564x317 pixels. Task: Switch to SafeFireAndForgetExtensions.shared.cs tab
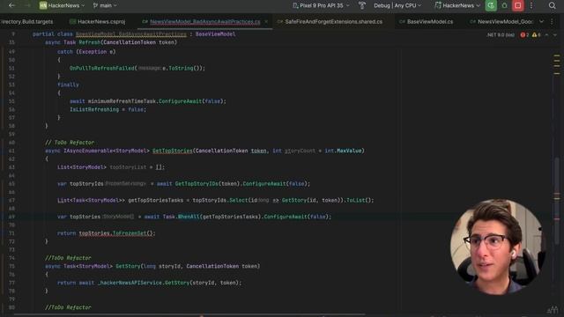[x=333, y=21]
